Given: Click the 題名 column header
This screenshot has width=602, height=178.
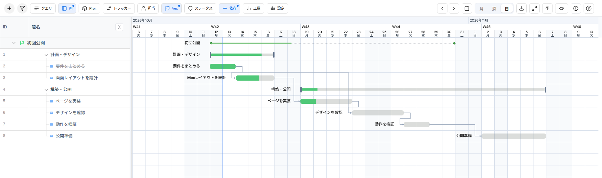Looking at the screenshot, I should coord(79,27).
